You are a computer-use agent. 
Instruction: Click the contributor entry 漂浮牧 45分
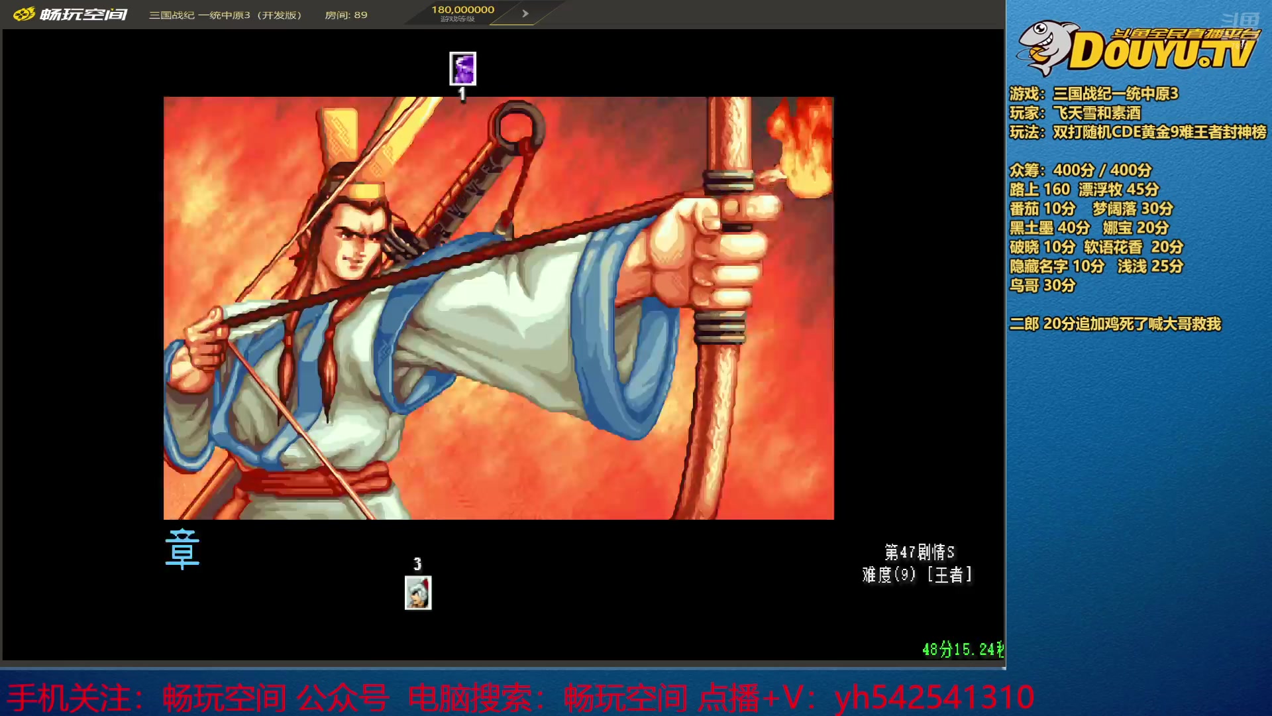click(x=1119, y=190)
